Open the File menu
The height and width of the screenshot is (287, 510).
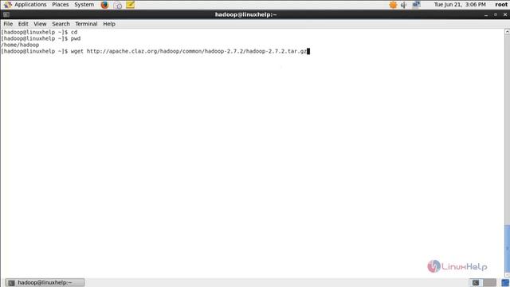coord(8,24)
